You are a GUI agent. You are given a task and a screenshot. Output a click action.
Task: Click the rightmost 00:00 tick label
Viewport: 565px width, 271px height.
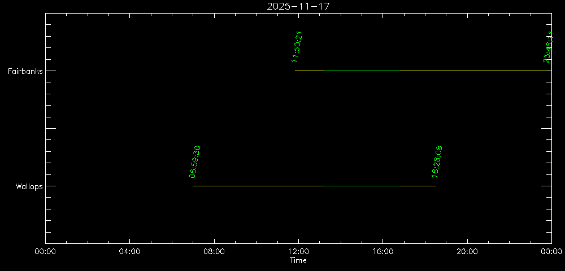pyautogui.click(x=551, y=252)
